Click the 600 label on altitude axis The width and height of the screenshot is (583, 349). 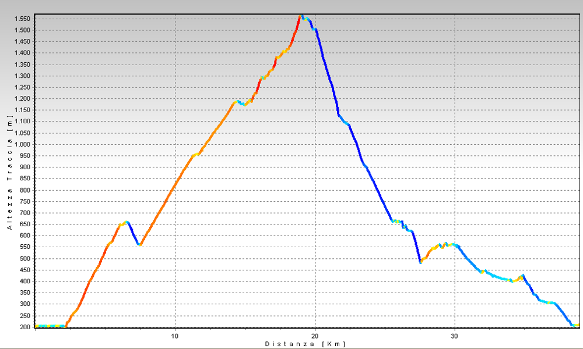coord(24,236)
